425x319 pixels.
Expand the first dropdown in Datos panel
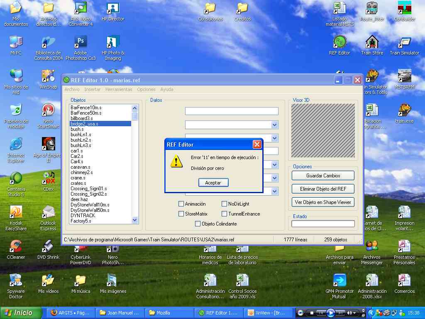coord(274,125)
